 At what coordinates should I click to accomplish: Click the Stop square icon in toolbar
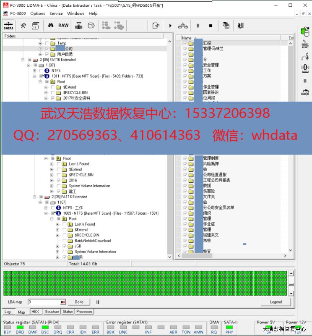(211, 26)
